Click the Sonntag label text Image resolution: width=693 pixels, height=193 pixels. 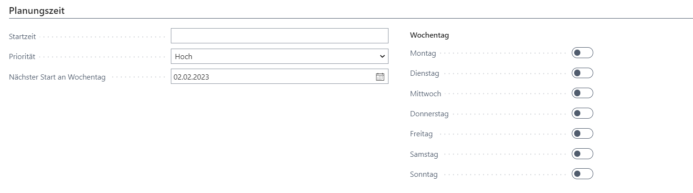[423, 174]
